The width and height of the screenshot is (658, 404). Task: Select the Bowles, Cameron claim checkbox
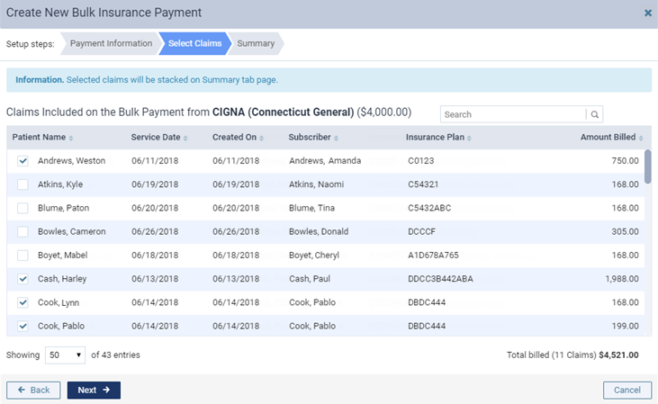(x=23, y=231)
